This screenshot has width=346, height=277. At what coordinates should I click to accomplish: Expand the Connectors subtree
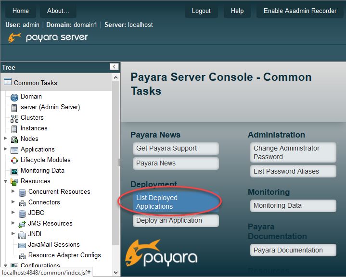(13, 202)
